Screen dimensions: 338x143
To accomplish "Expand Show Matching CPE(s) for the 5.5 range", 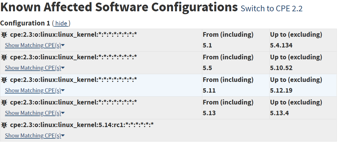I will coord(35,68).
